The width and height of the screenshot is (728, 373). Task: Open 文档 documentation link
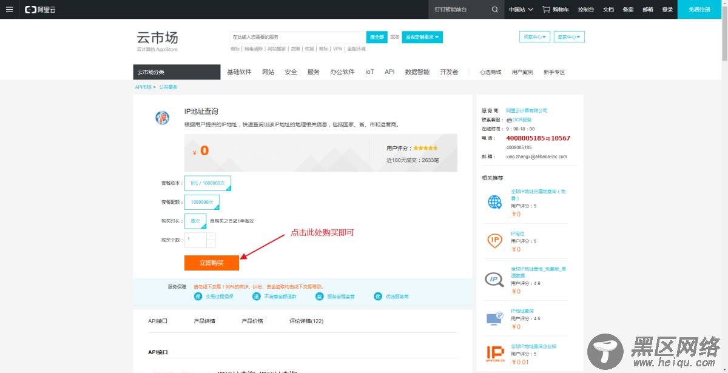point(608,10)
